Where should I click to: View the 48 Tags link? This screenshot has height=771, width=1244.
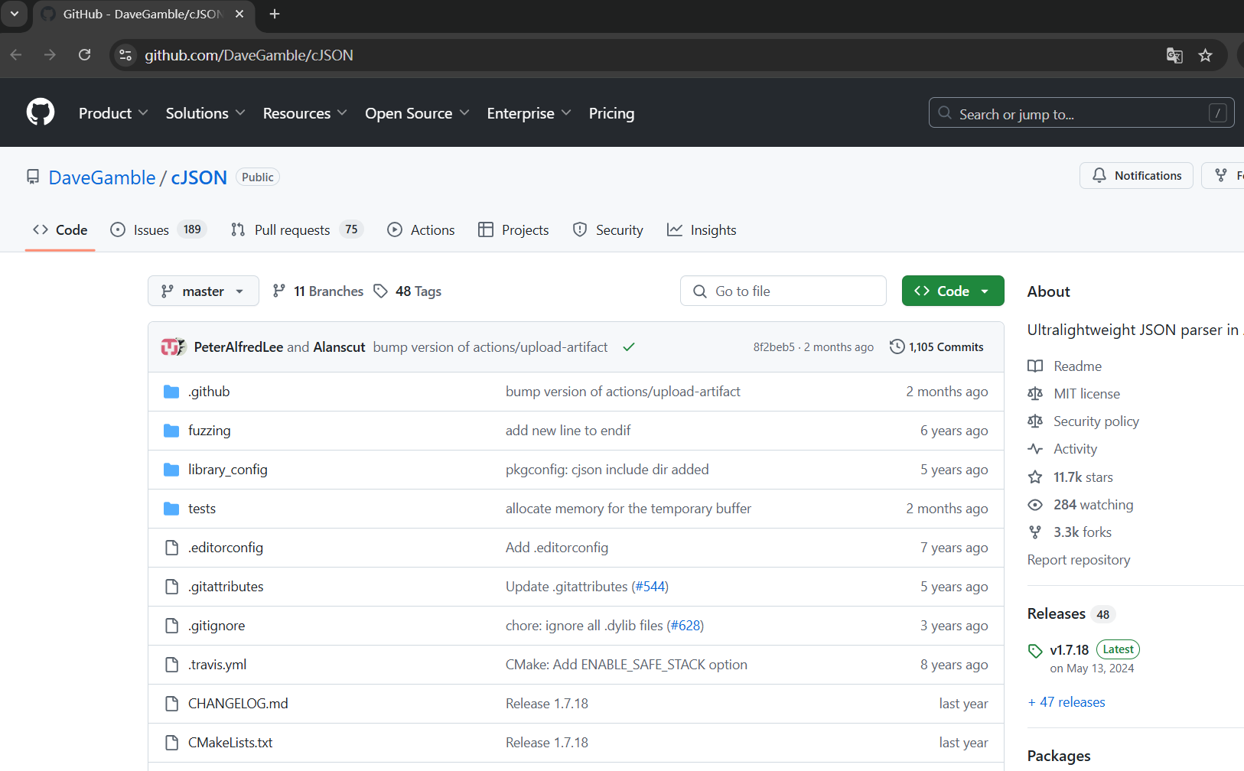pos(407,291)
